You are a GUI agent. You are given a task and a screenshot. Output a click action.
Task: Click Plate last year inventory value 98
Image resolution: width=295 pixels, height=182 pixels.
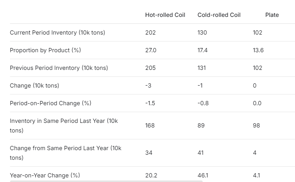click(257, 126)
